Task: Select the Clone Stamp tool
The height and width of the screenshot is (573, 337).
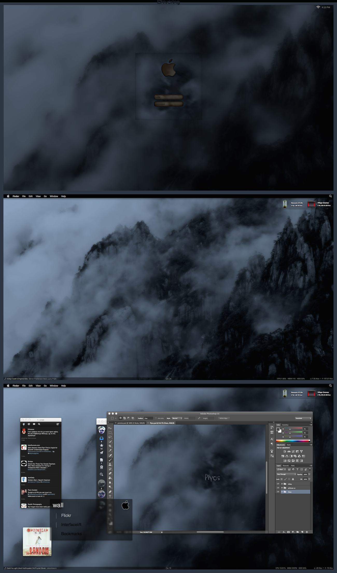Action: click(x=110, y=464)
